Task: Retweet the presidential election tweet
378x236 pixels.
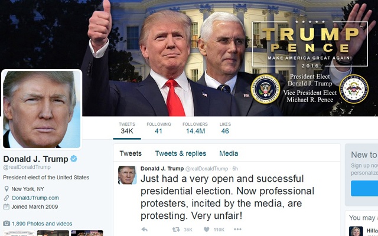Action: [176, 230]
